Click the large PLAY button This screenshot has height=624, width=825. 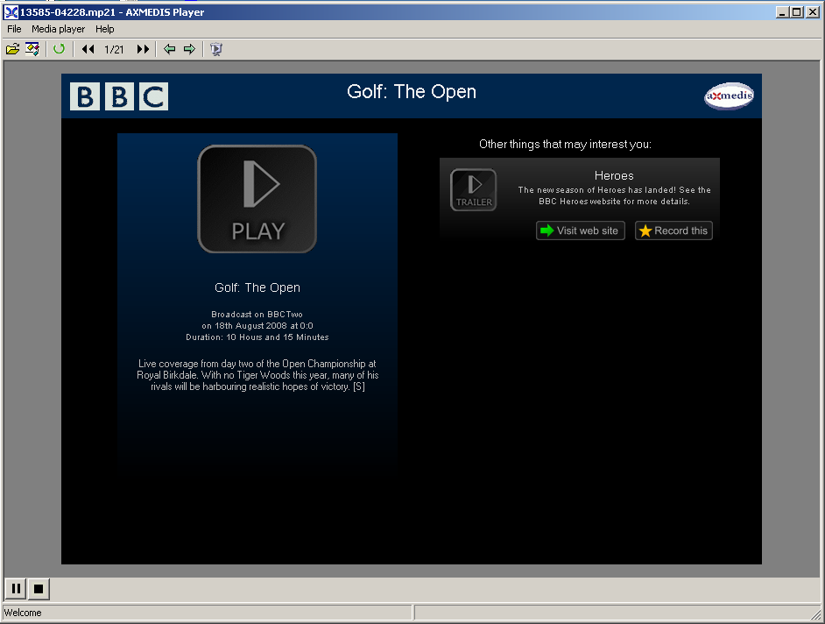tap(257, 199)
